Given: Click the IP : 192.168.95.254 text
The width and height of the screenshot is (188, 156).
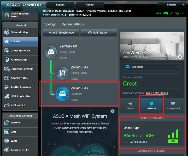Looking at the screenshot, I should (x=135, y=142).
